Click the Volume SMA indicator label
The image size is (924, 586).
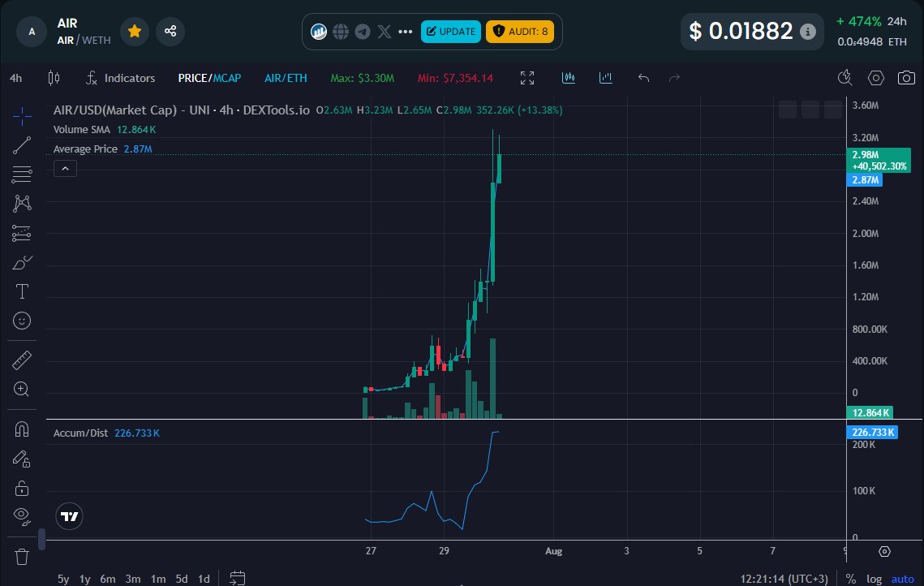pyautogui.click(x=81, y=130)
